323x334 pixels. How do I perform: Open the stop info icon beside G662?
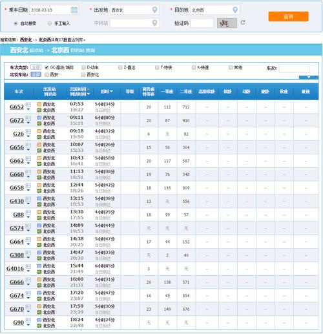coord(28,159)
